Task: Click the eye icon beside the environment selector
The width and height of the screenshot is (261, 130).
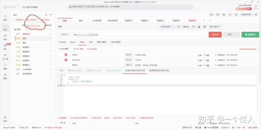Action: coord(256,14)
